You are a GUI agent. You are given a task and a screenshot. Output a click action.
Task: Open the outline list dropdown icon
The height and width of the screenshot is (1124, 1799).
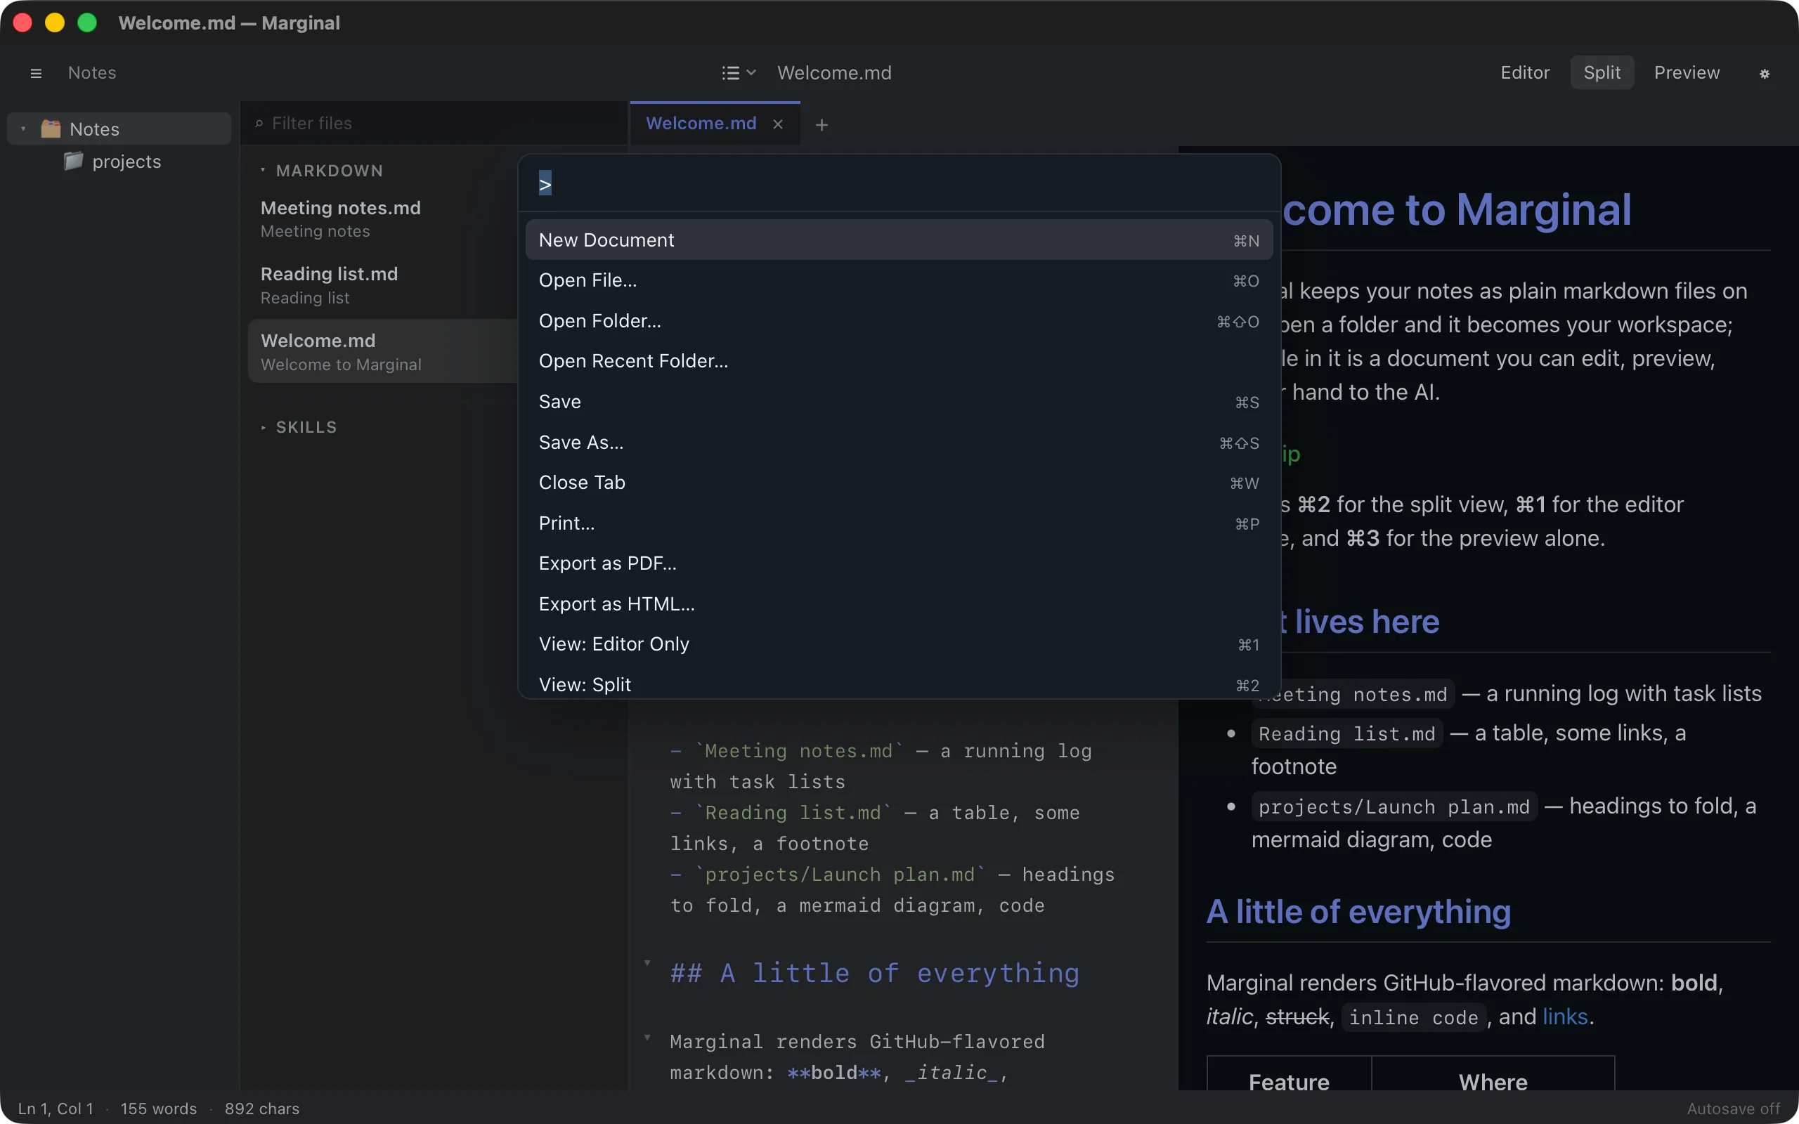[738, 73]
